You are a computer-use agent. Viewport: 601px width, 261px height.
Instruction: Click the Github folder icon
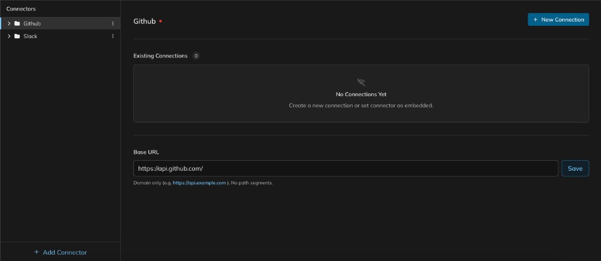17,23
